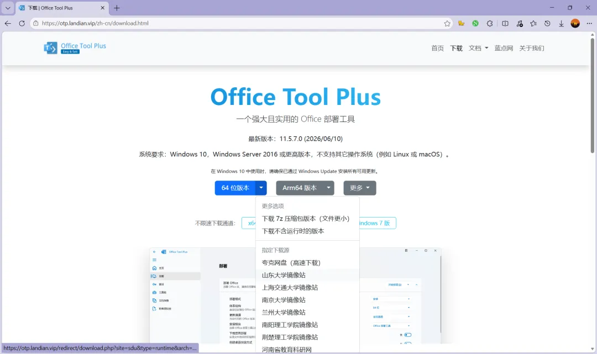Open the downloads icon
597x354 pixels.
pyautogui.click(x=561, y=23)
